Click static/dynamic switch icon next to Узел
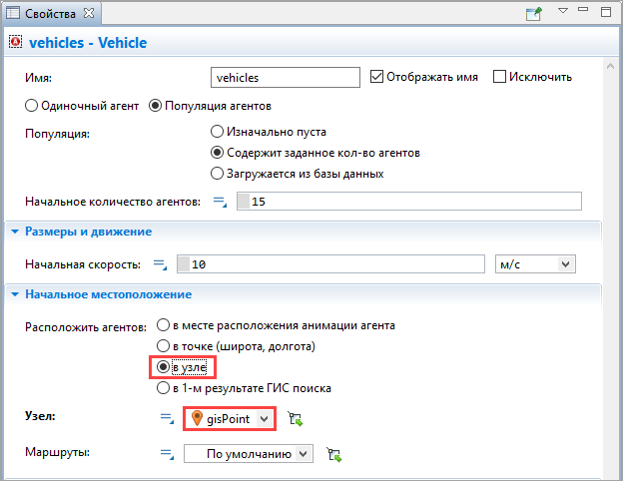The width and height of the screenshot is (623, 481). 167,419
